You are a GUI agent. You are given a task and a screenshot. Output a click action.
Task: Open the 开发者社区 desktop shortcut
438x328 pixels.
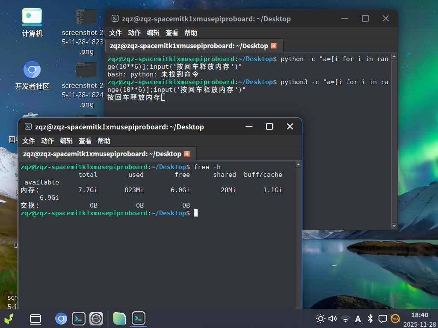pyautogui.click(x=32, y=76)
